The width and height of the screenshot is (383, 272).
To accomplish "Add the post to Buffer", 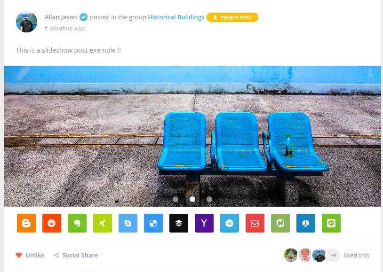I will tap(179, 223).
